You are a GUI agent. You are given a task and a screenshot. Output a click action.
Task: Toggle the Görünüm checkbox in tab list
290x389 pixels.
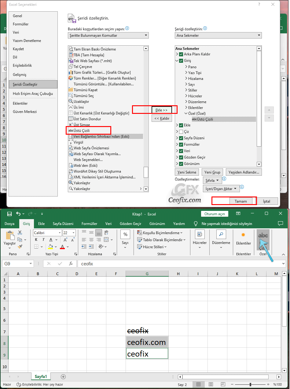point(181,164)
